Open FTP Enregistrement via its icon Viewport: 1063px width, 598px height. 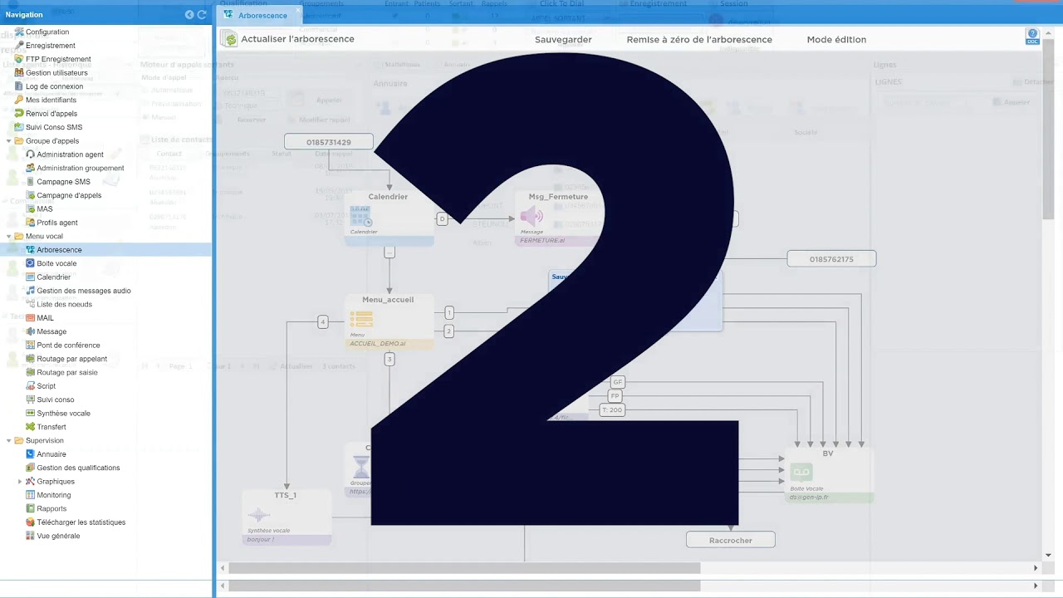pyautogui.click(x=19, y=59)
